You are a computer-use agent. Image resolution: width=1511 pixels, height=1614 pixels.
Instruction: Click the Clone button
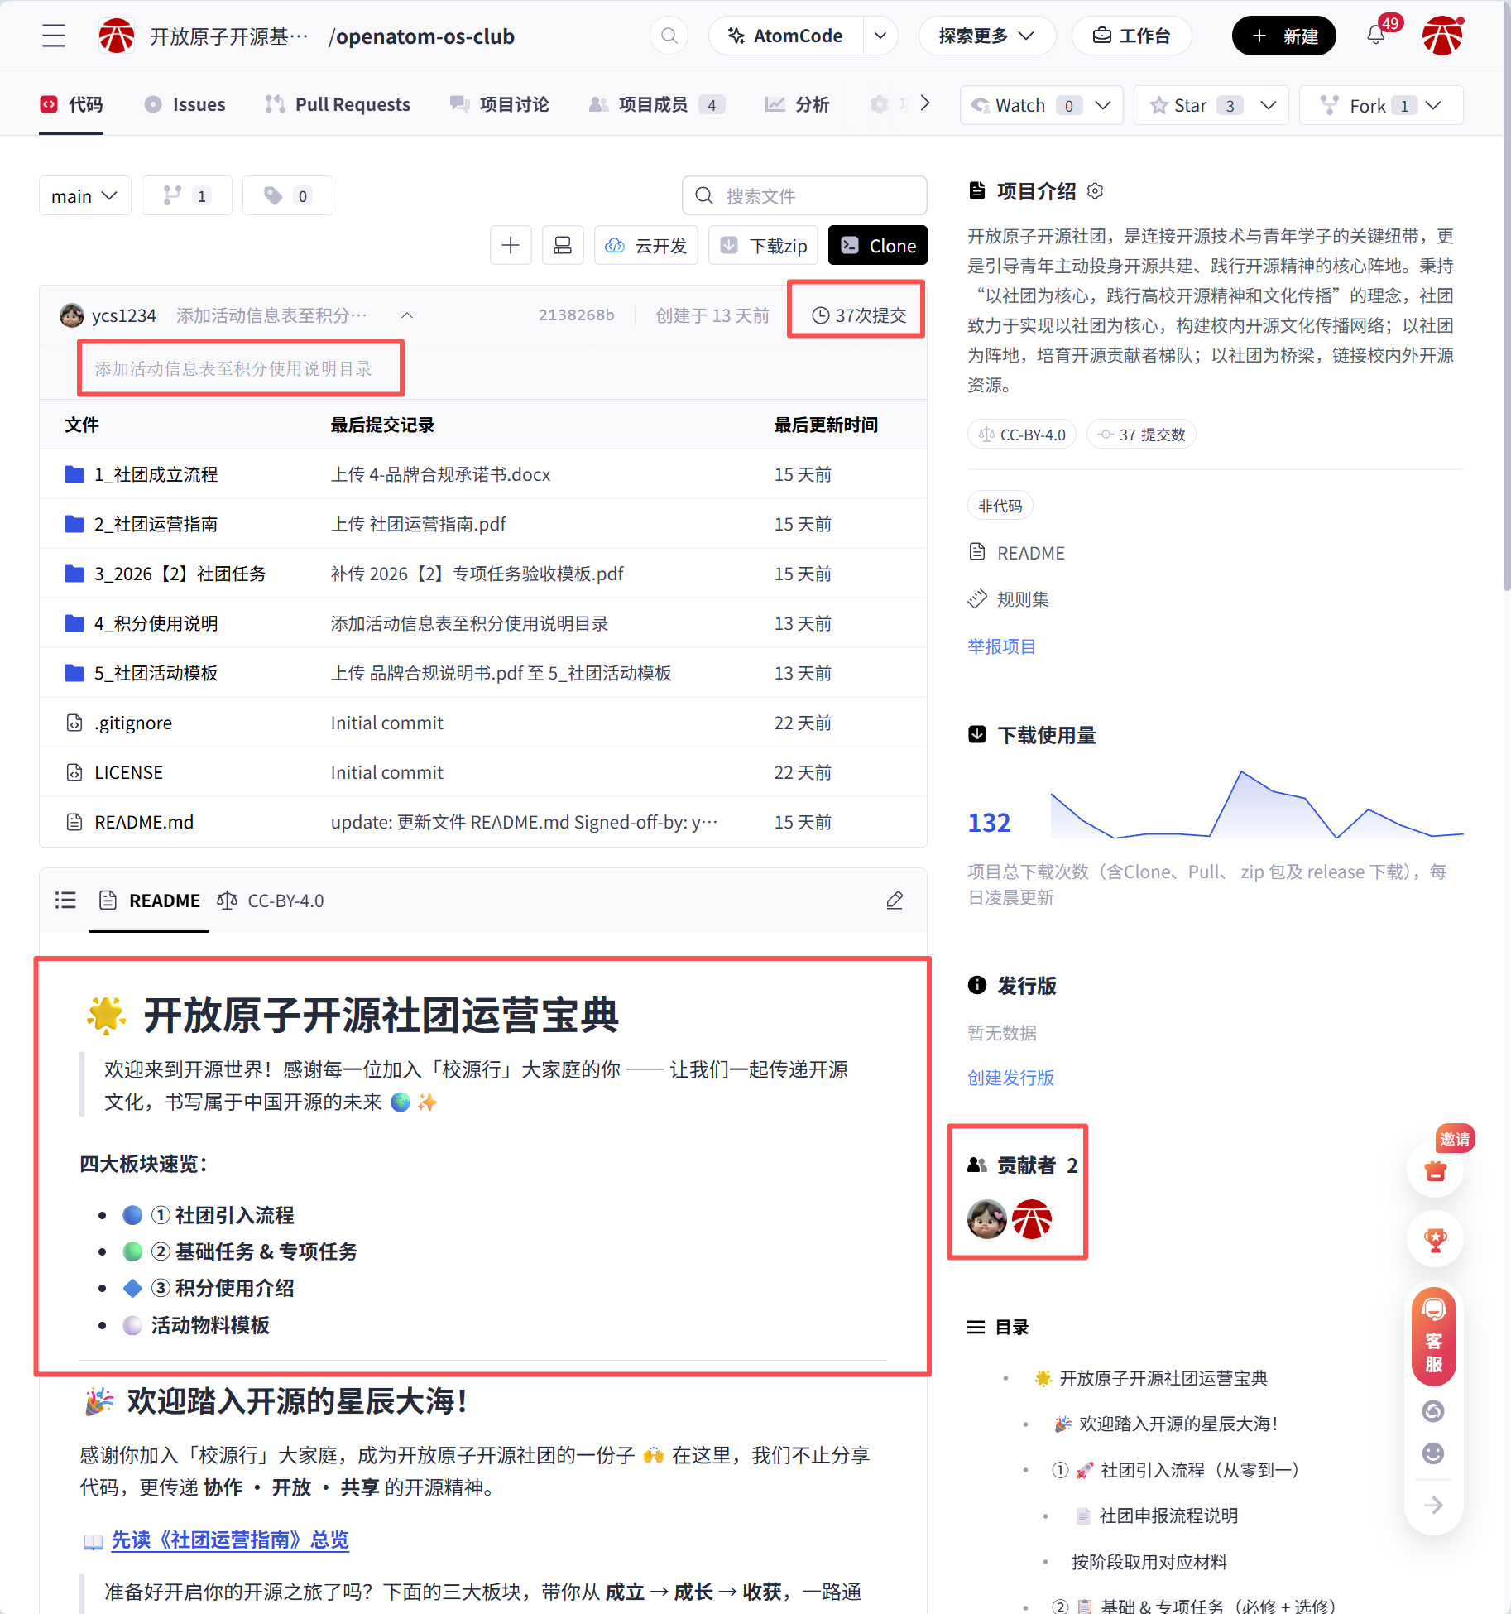click(x=878, y=245)
